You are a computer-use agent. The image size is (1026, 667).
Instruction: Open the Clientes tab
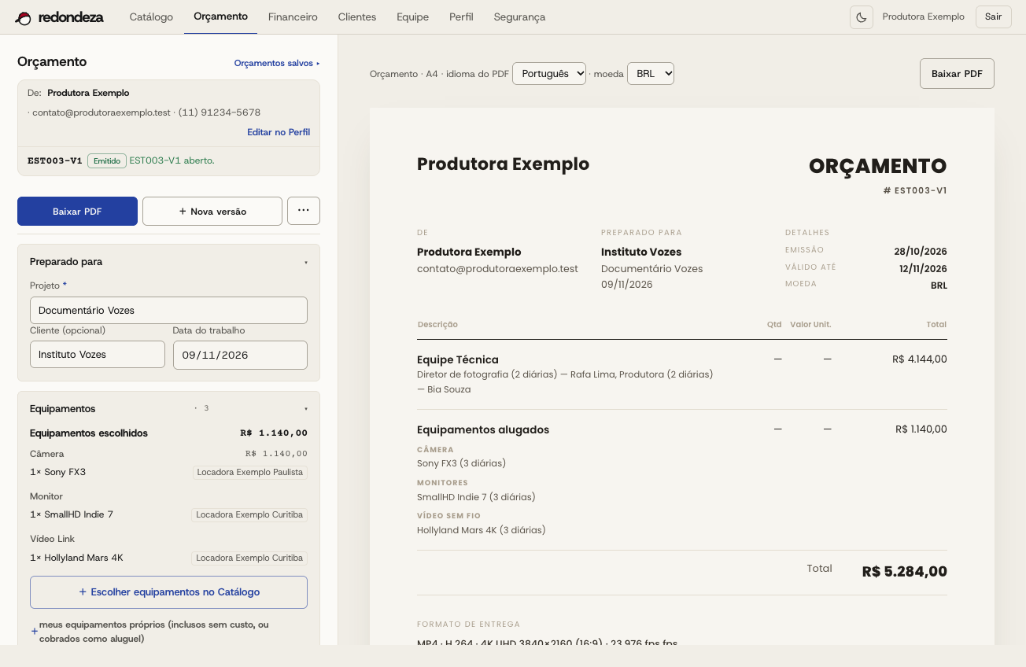click(x=357, y=17)
